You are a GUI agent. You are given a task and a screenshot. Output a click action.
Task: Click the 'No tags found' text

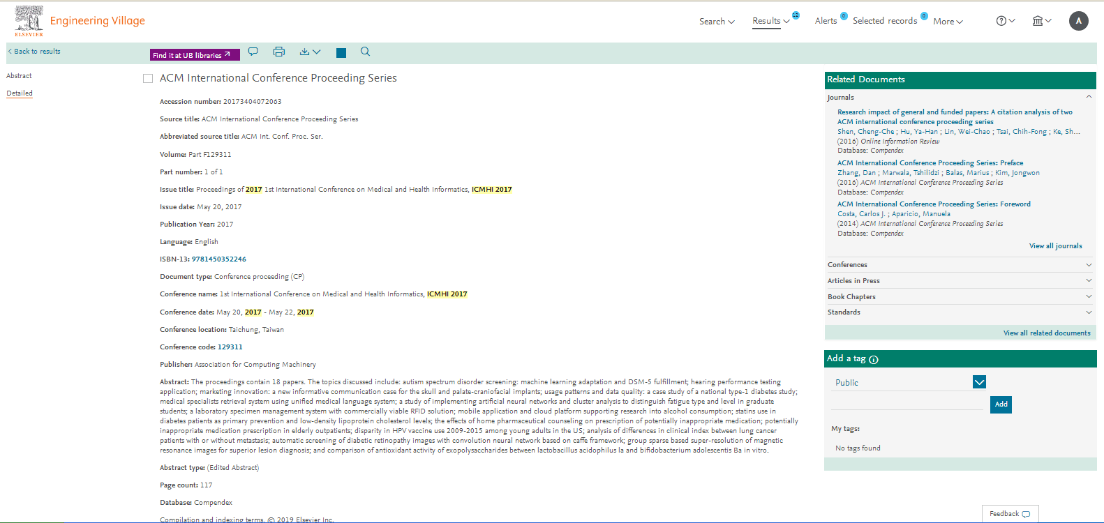(x=858, y=448)
